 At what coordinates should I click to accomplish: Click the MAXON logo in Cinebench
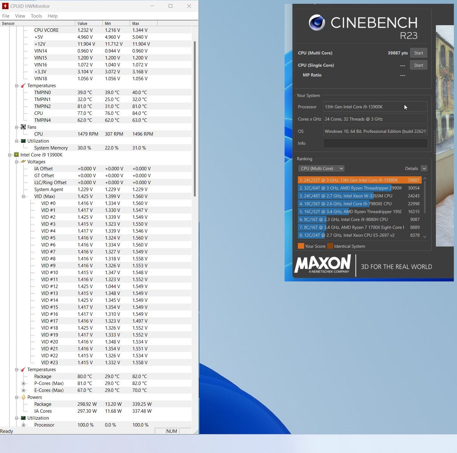322,264
